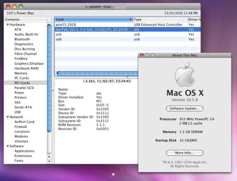
Task: Select Fonts under Software
Action: 19,161
